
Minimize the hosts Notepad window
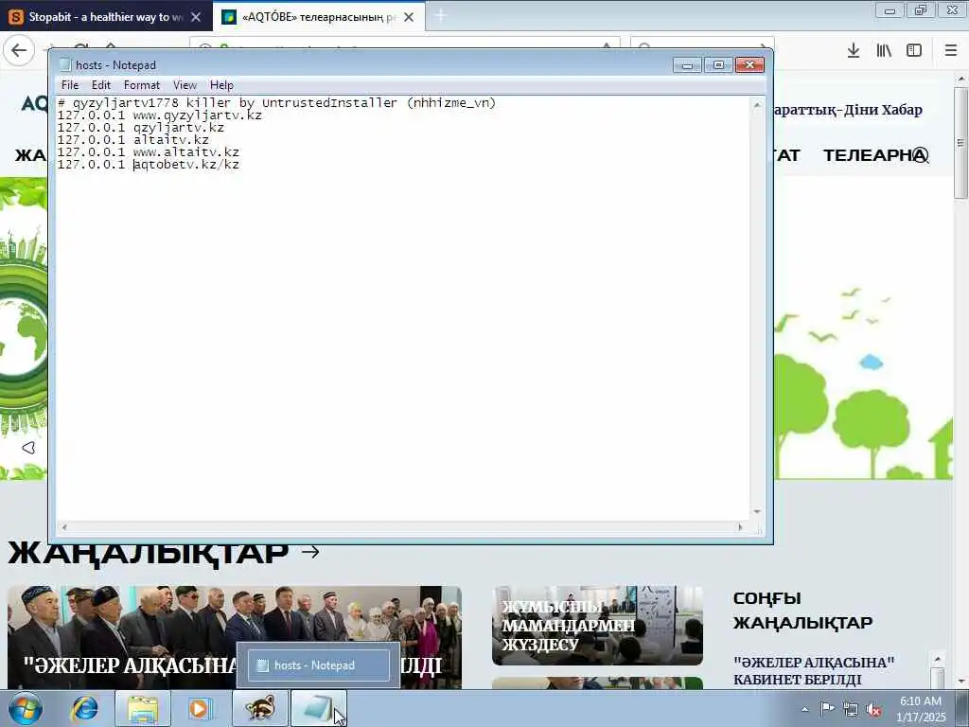687,65
